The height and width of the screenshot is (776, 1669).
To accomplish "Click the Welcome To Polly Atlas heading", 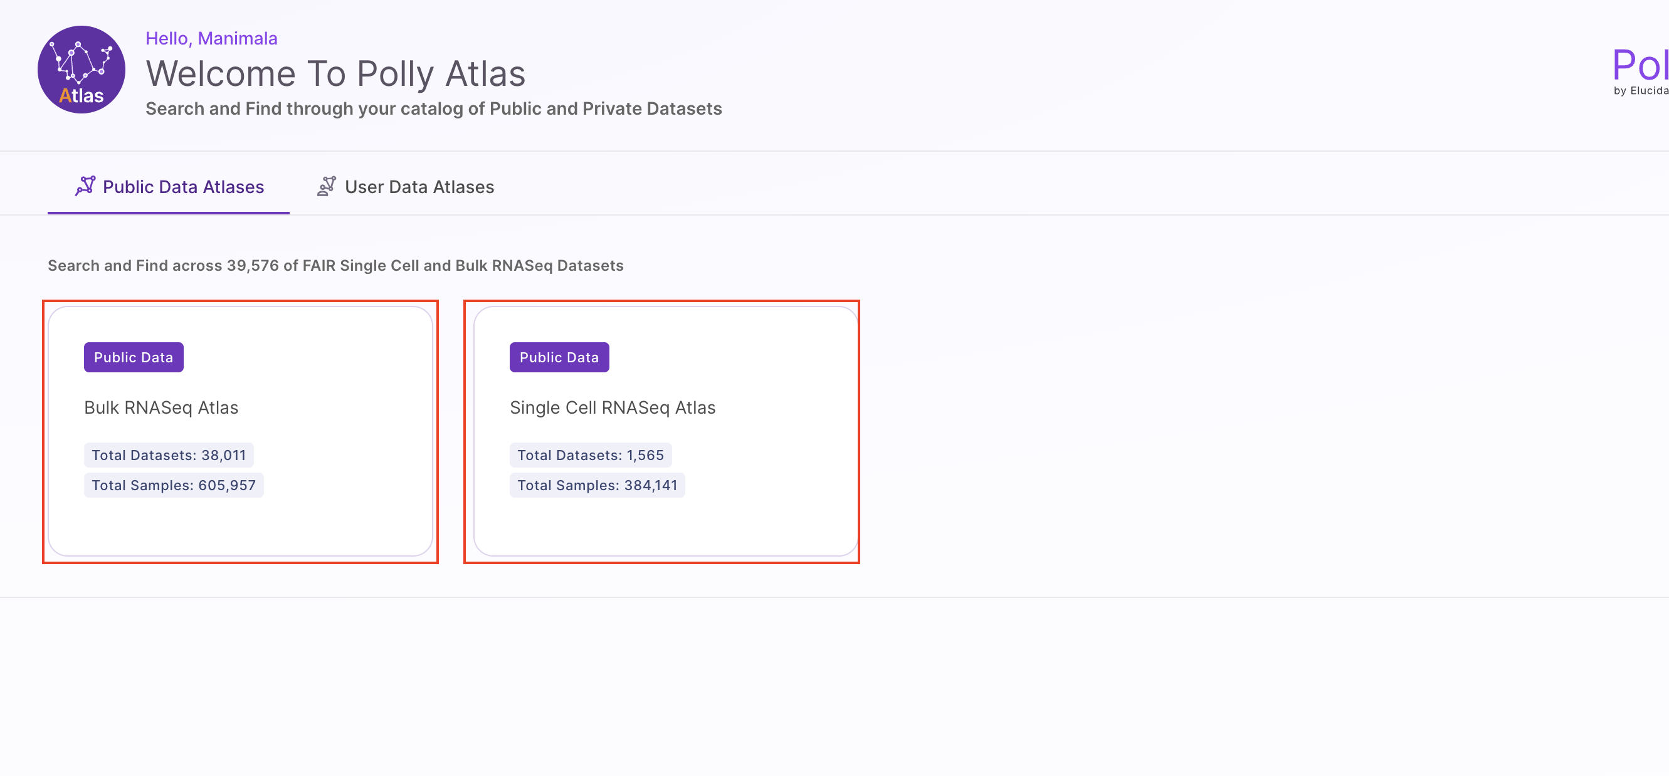I will [335, 73].
